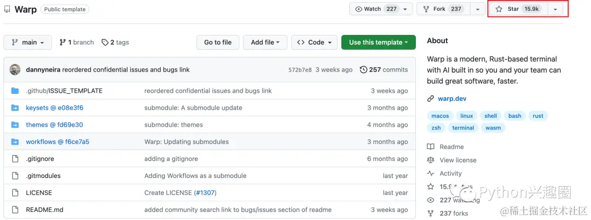The width and height of the screenshot is (591, 220).
Task: Open the .gitignore file
Action: [x=40, y=159]
